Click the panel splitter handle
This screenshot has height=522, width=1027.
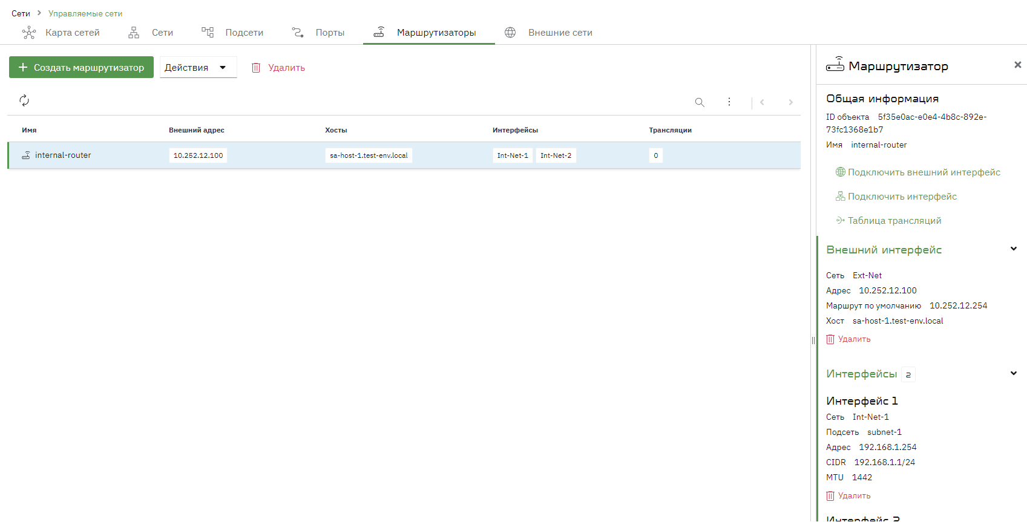pos(813,341)
